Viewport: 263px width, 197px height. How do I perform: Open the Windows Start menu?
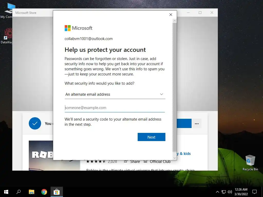click(6, 192)
